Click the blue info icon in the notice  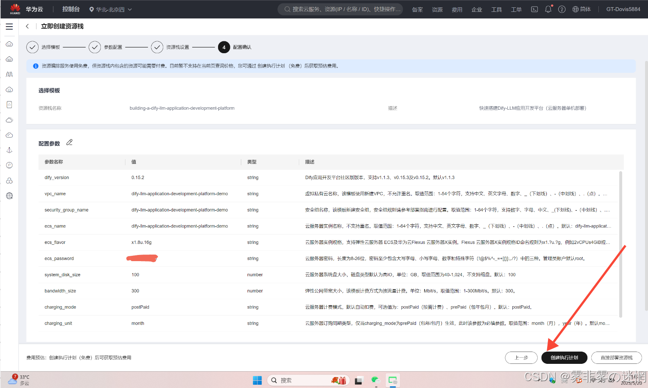36,66
